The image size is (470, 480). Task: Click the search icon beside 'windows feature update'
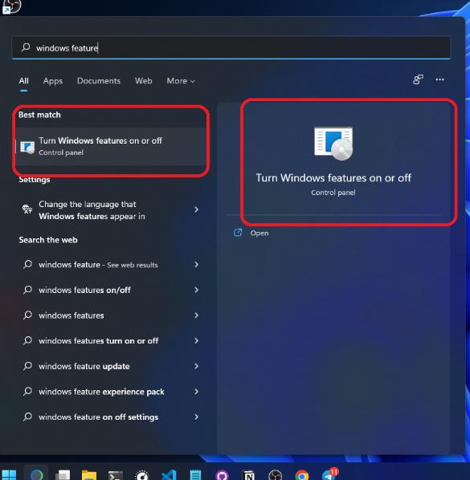[x=27, y=366]
